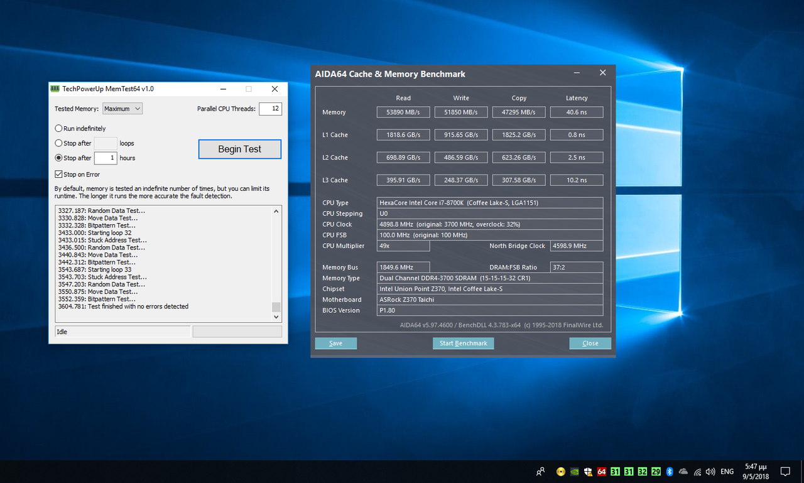Click the Memory Read value 53890 MB/s
This screenshot has width=804, height=483.
pyautogui.click(x=403, y=112)
